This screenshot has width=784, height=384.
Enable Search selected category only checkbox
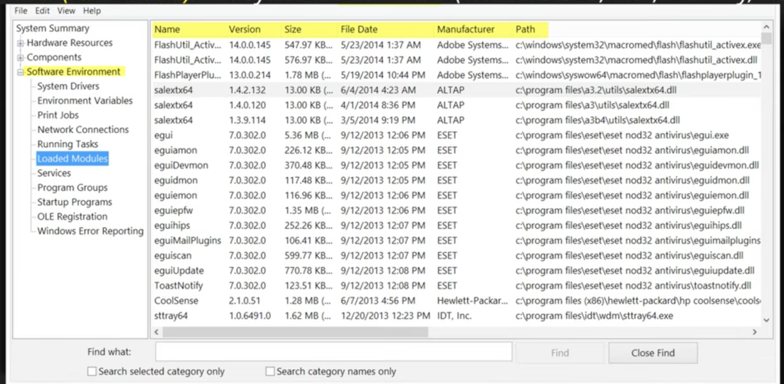92,372
